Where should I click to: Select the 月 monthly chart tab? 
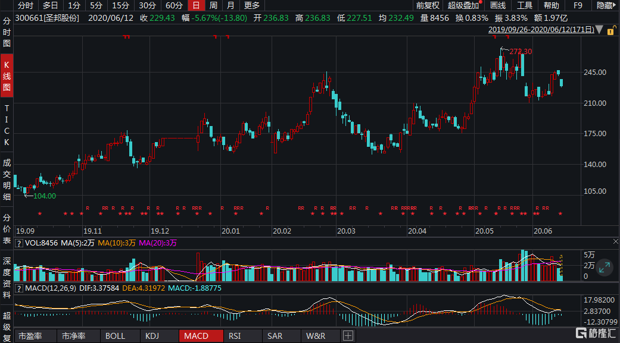point(231,5)
